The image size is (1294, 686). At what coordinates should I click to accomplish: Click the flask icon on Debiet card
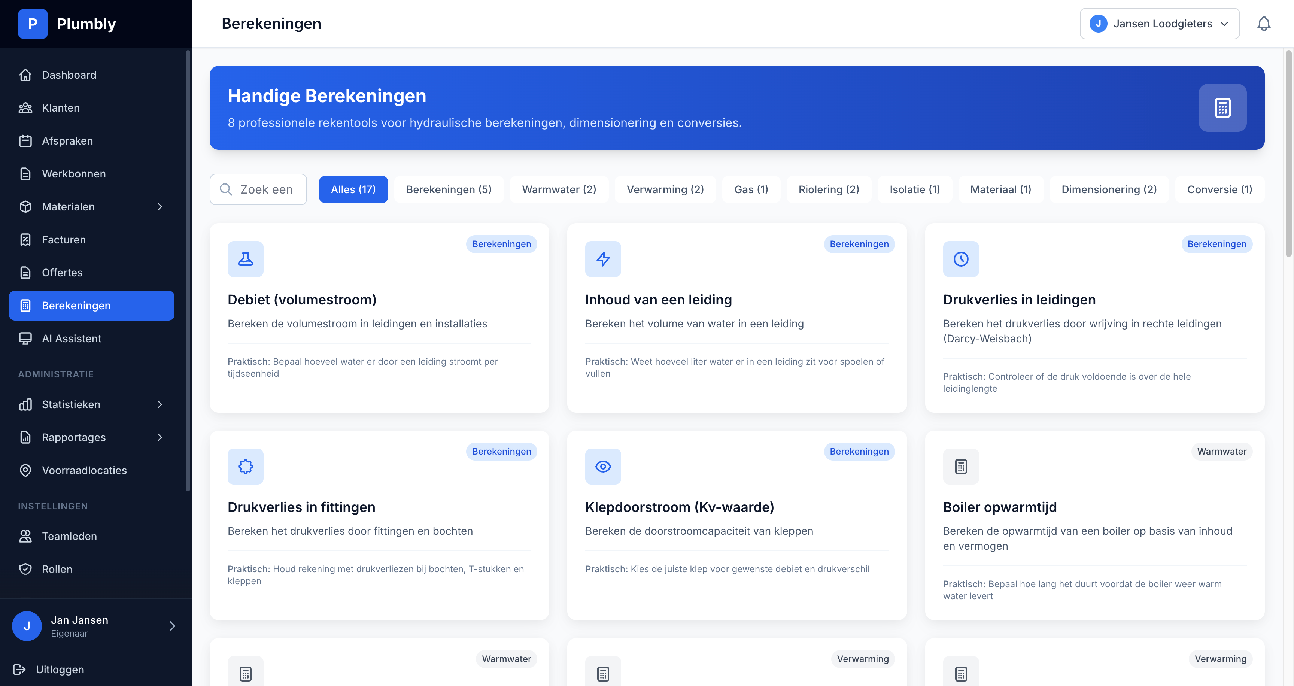coord(245,259)
